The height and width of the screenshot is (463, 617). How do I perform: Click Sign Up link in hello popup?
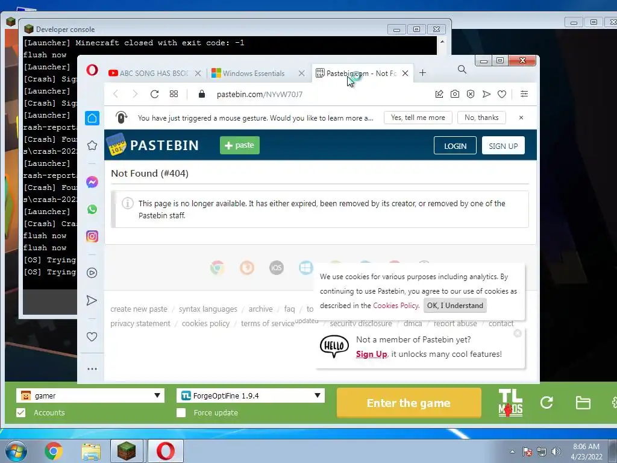[371, 354]
